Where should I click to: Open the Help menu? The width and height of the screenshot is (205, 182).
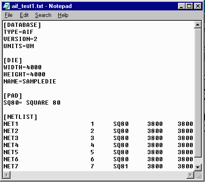[63, 15]
